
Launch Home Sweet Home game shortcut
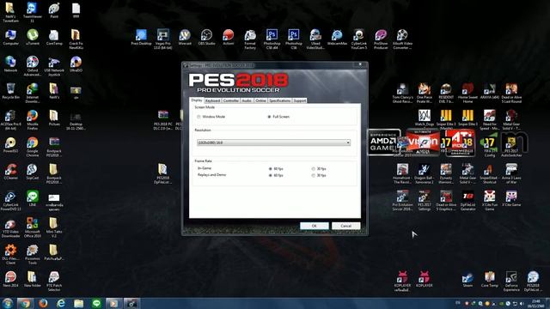467,93
